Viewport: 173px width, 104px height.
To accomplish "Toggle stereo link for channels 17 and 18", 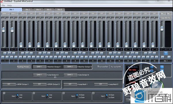I will pos(150,53).
